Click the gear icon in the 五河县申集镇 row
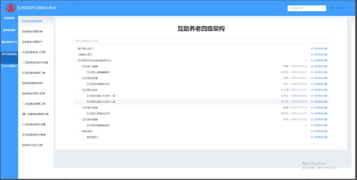The height and width of the screenshot is (180, 357). pos(312,119)
